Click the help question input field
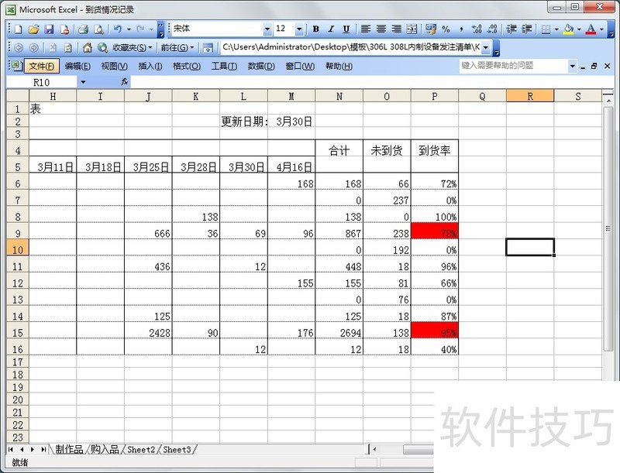Viewport: 620px width, 473px height. (511, 65)
